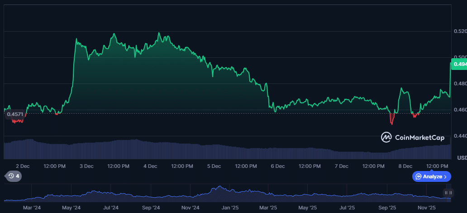The height and width of the screenshot is (213, 467).
Task: Click the chevron arrow on the Analyze button
Action: [x=445, y=176]
